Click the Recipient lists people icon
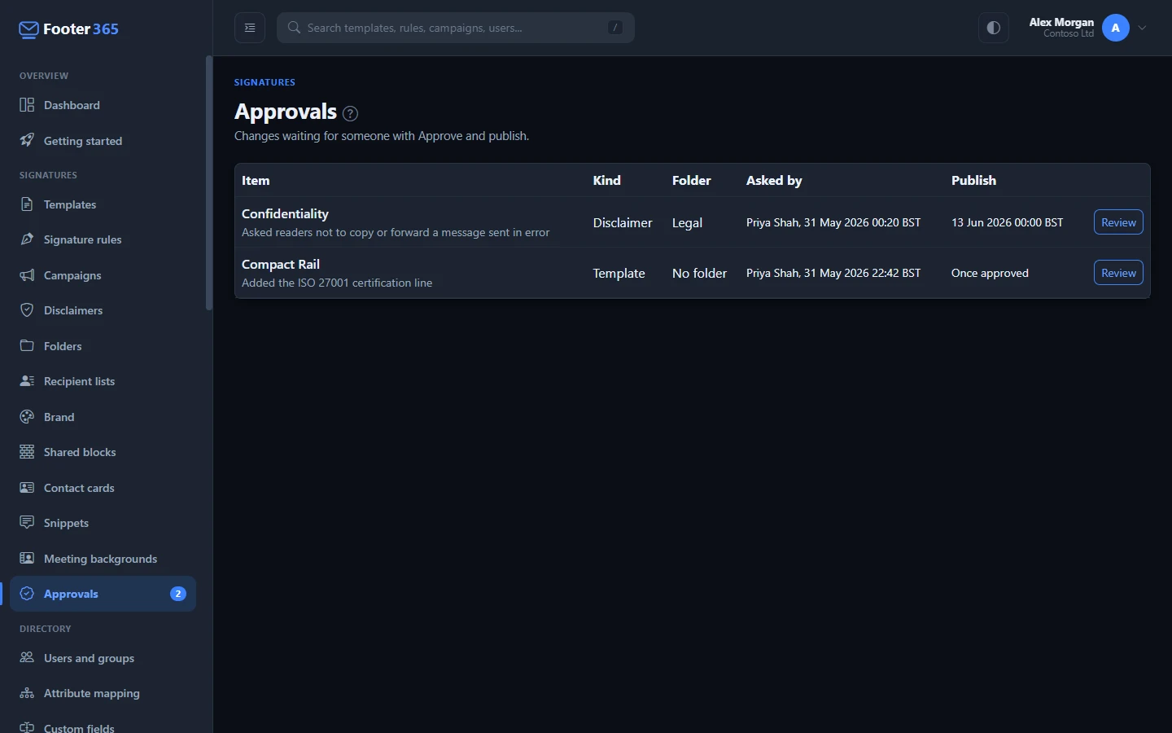Viewport: 1172px width, 733px height. pyautogui.click(x=27, y=381)
